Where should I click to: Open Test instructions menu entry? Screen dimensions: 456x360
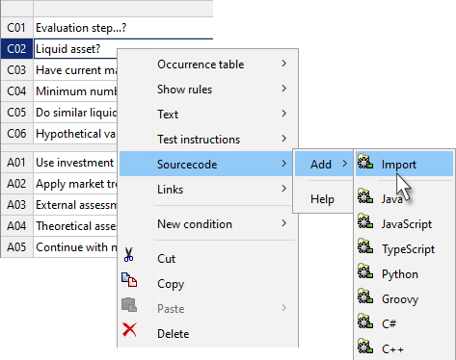[x=208, y=139]
